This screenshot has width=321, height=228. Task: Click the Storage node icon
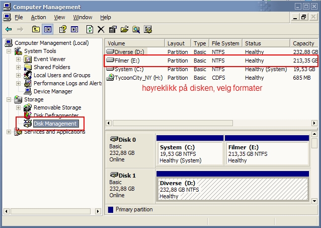coord(18,99)
